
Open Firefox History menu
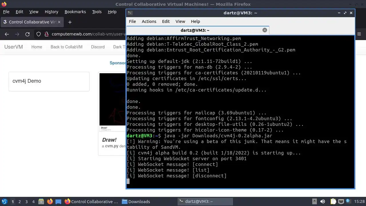[51, 12]
